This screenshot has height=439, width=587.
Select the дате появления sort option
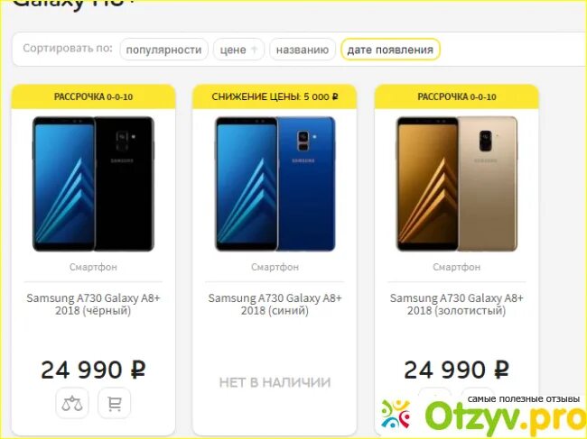[x=390, y=50]
